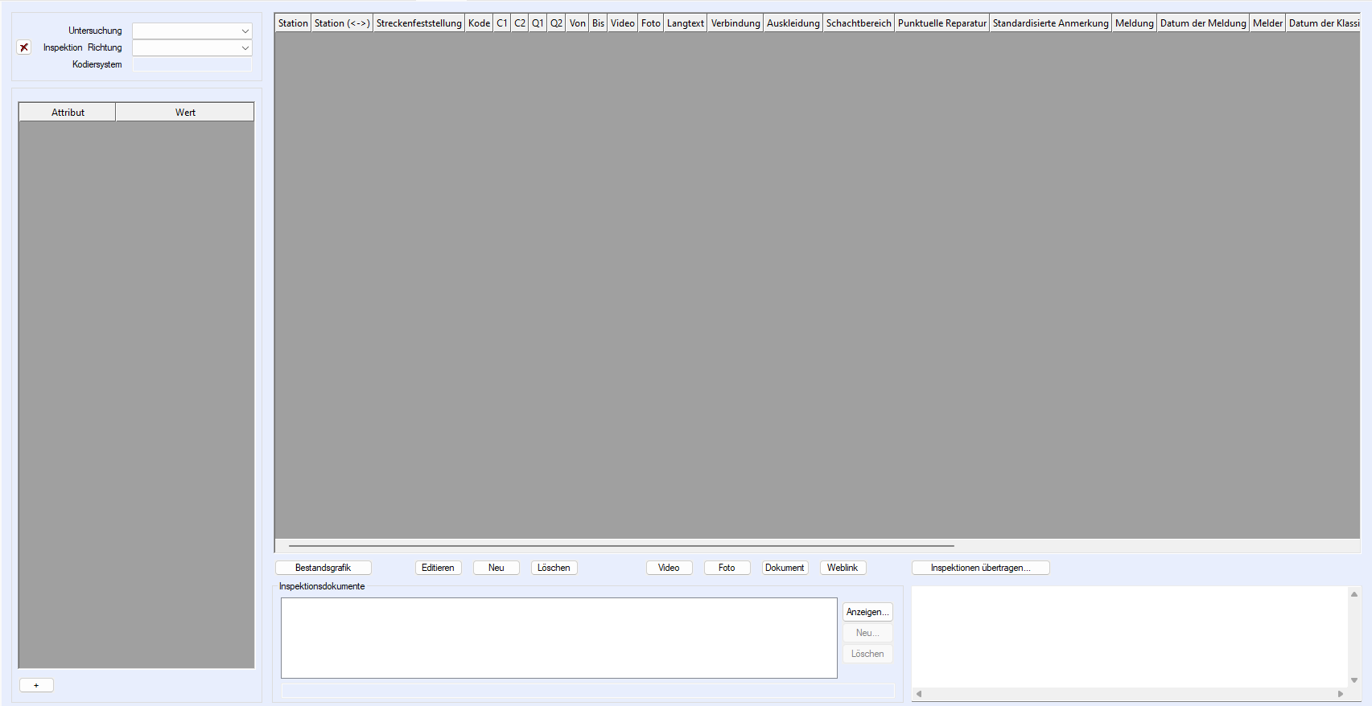Click the Streckenfeststellung column header
The height and width of the screenshot is (706, 1372).
(418, 23)
